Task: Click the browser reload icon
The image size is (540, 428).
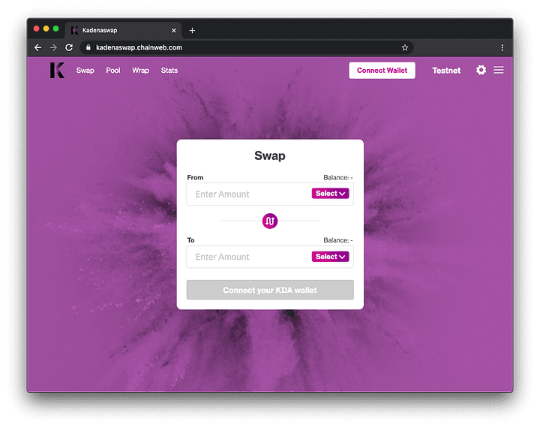Action: point(69,47)
